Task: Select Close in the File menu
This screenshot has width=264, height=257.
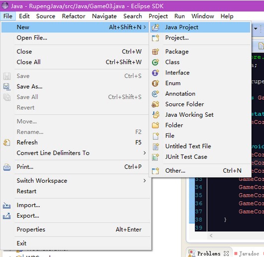Action: 75,51
